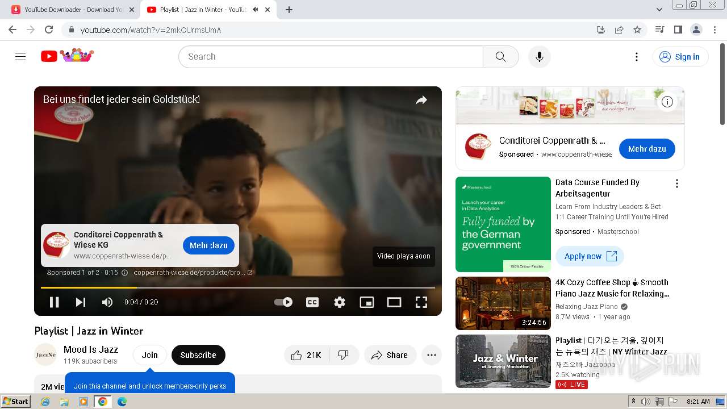This screenshot has width=727, height=409.
Task: Activate miniplayer mode icon
Action: point(367,302)
